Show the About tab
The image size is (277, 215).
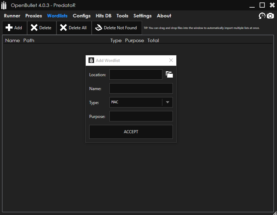click(164, 16)
